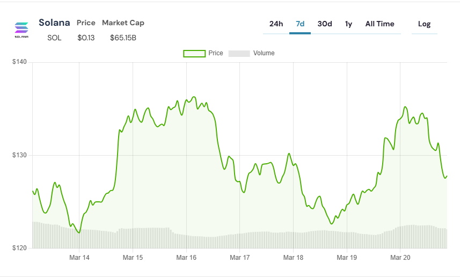Click the Price column header
Screen dimensions: 460x277
click(86, 23)
